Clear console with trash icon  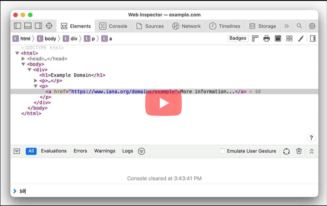[299, 151]
